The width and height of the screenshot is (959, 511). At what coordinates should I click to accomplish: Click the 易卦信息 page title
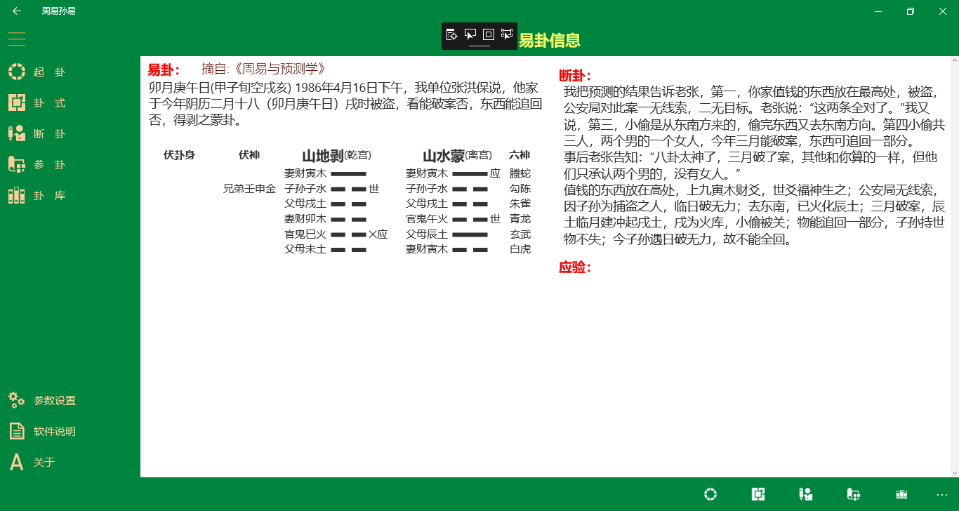coord(550,40)
